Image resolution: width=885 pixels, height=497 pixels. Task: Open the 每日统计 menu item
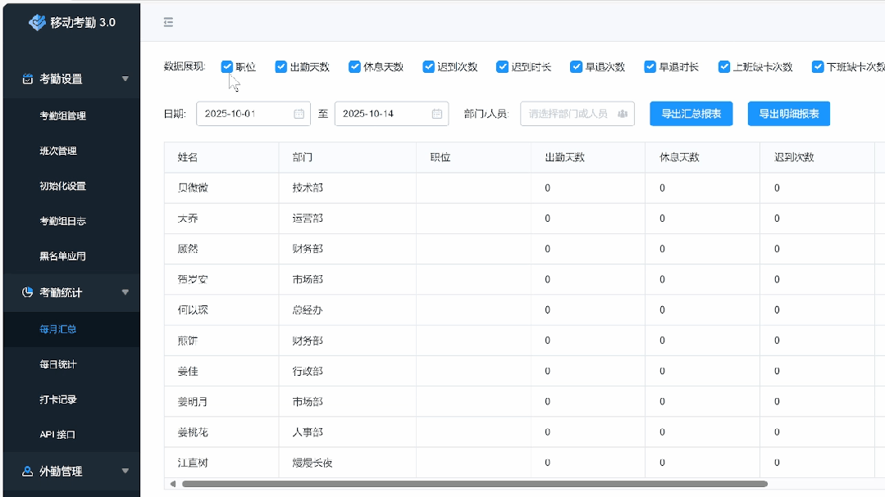pyautogui.click(x=58, y=364)
